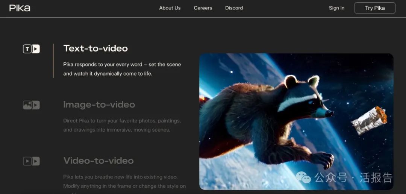
Task: Select the Video-to-video icon
Action: pyautogui.click(x=31, y=161)
